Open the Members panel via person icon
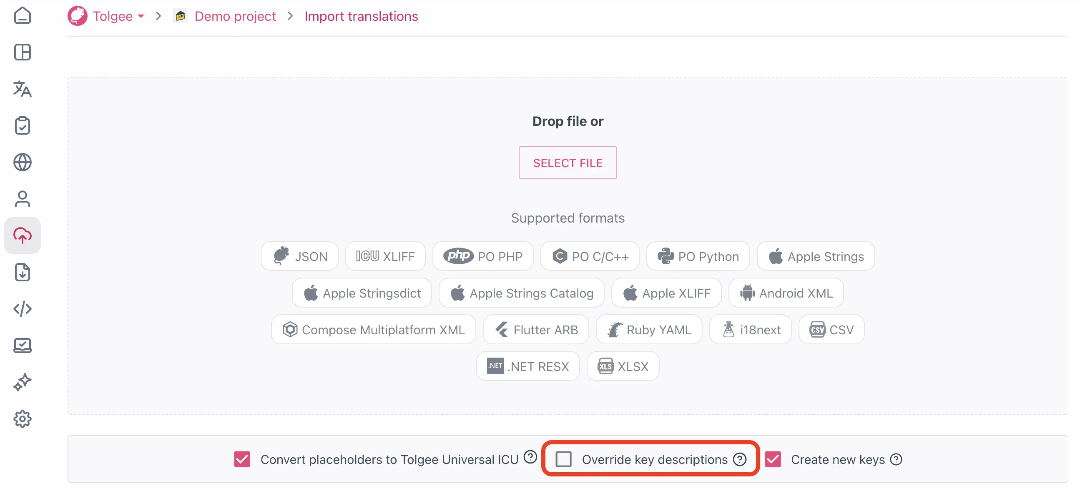 coord(22,198)
